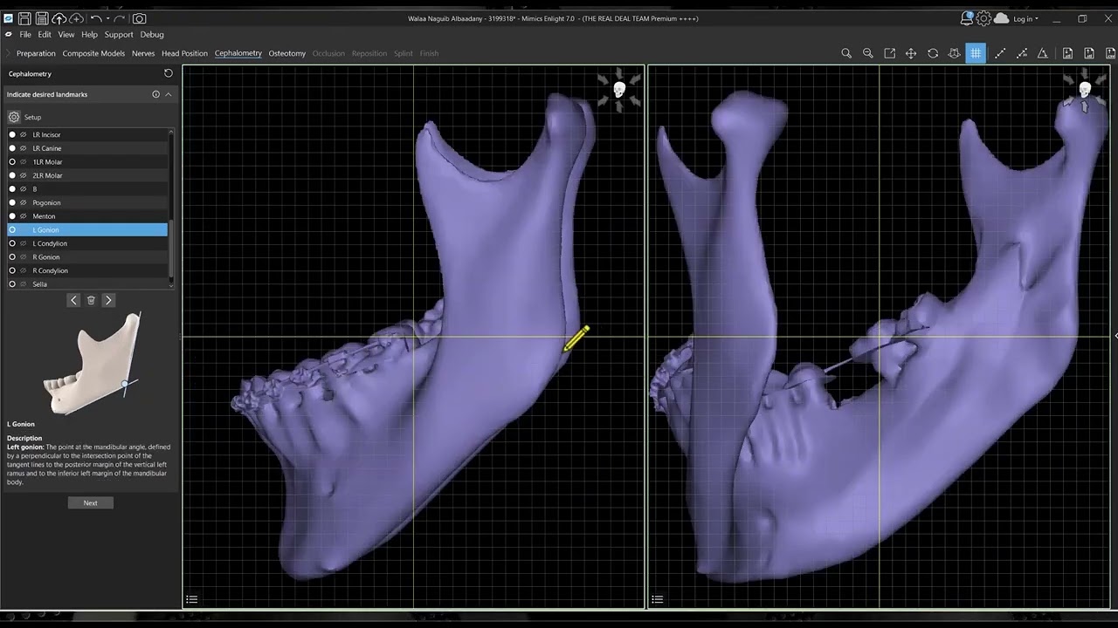Image resolution: width=1118 pixels, height=628 pixels.
Task: Click the skull orientation widget in left viewport
Action: pos(619,90)
